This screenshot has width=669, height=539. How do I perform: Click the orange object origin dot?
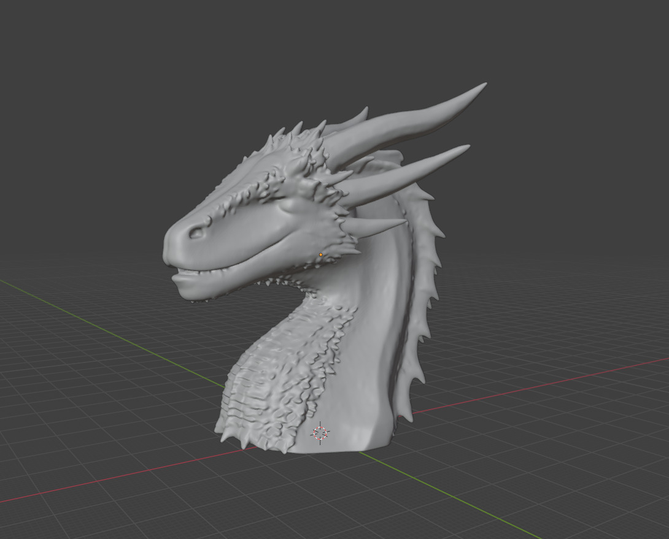pyautogui.click(x=321, y=254)
